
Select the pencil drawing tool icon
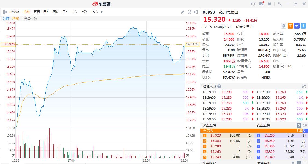coord(183,12)
